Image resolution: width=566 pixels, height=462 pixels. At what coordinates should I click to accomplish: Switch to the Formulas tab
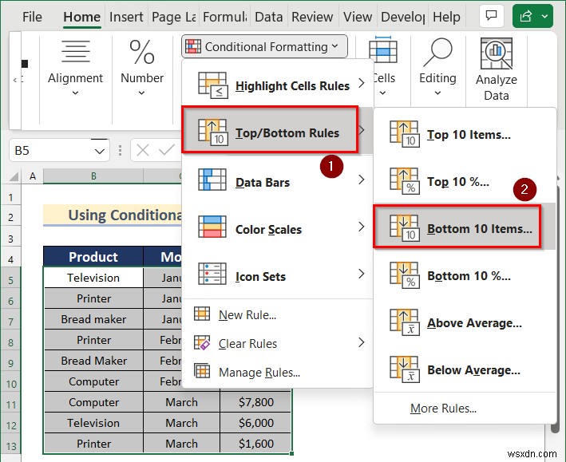224,17
